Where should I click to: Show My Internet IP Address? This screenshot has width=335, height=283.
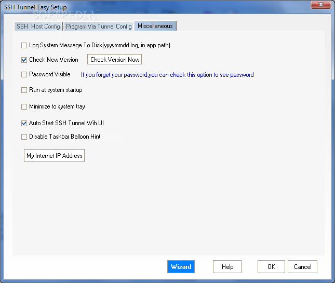point(54,155)
